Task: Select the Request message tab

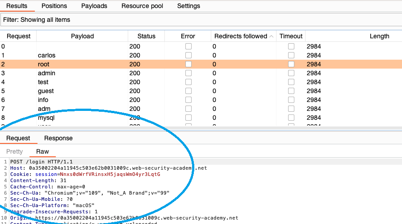Action: pos(18,138)
